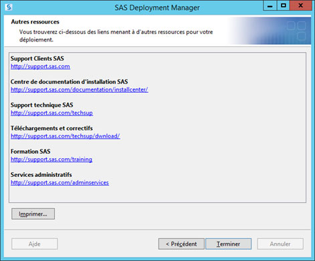Open the http://support.sas.com link
315x261 pixels.
tap(40, 67)
